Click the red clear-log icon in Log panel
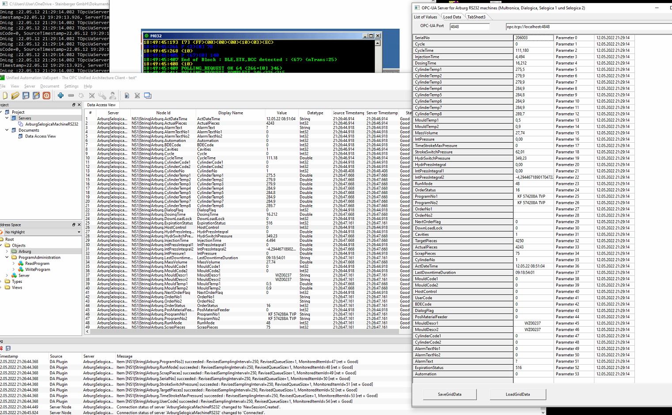Viewport: 672px width, 415px height. pos(2,348)
